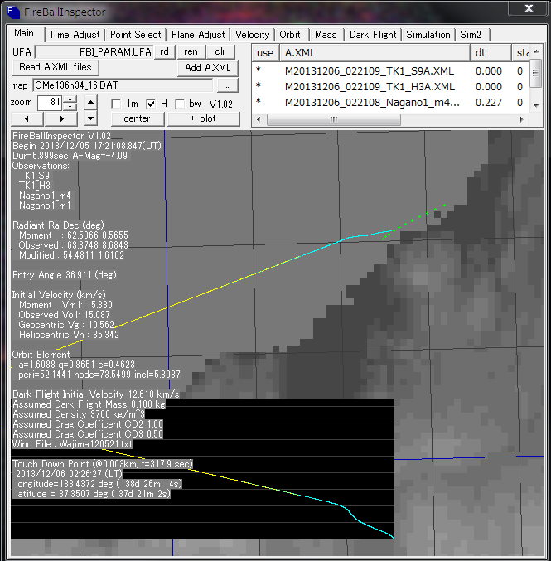Enable the 1m checkbox
The height and width of the screenshot is (561, 551).
click(x=117, y=104)
